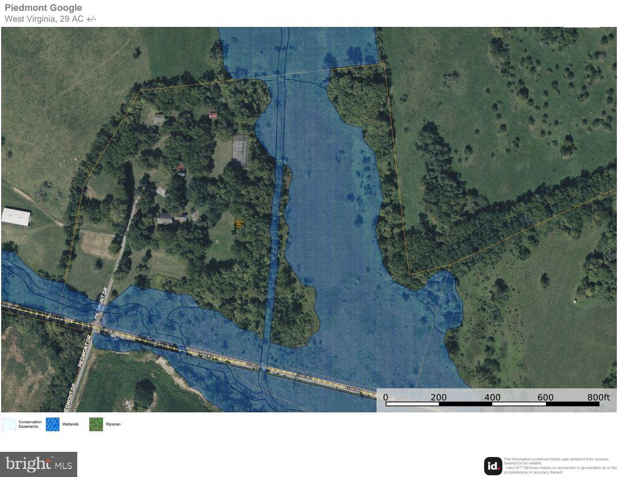Click the tennis court on map
This screenshot has width=618, height=477.
point(241,150)
